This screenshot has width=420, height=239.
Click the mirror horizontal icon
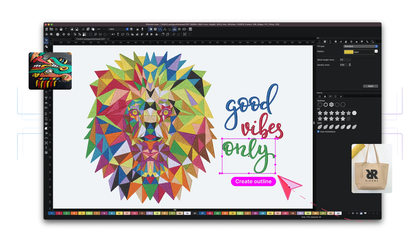(113, 34)
